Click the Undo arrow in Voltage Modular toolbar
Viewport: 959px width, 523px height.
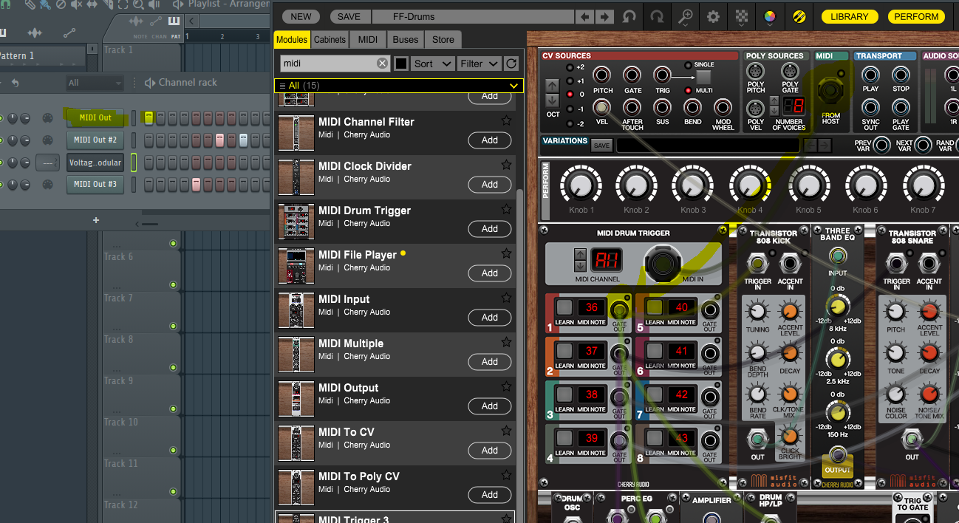(x=629, y=16)
